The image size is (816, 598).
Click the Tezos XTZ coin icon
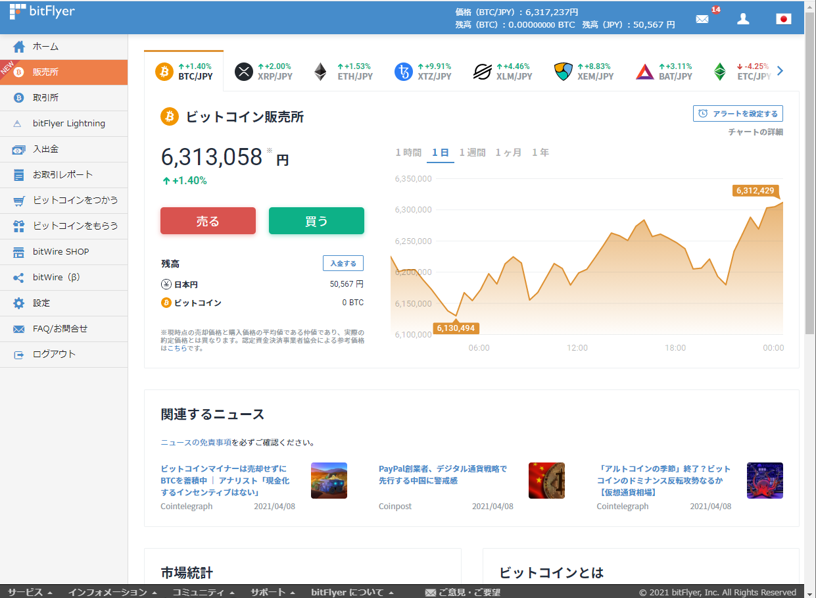click(403, 72)
